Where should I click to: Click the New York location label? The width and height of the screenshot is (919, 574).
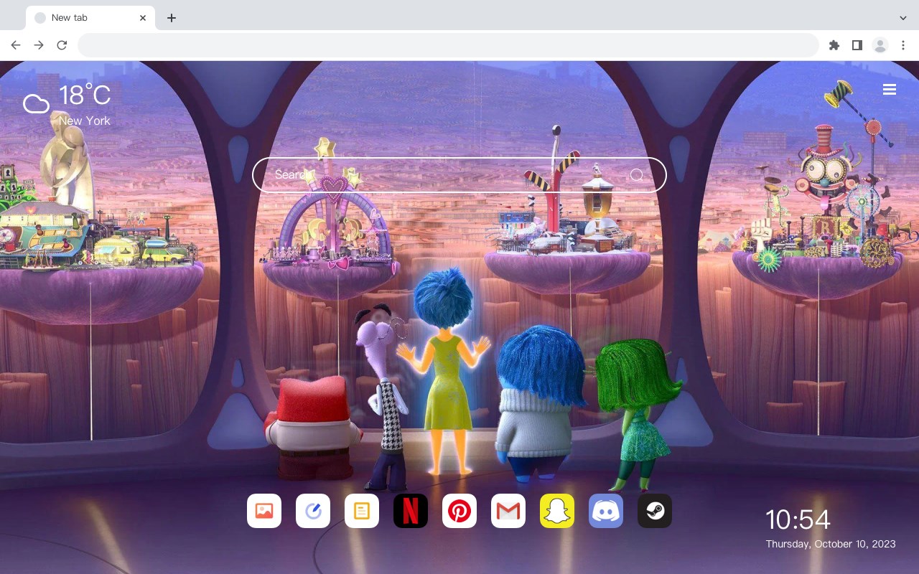(85, 121)
